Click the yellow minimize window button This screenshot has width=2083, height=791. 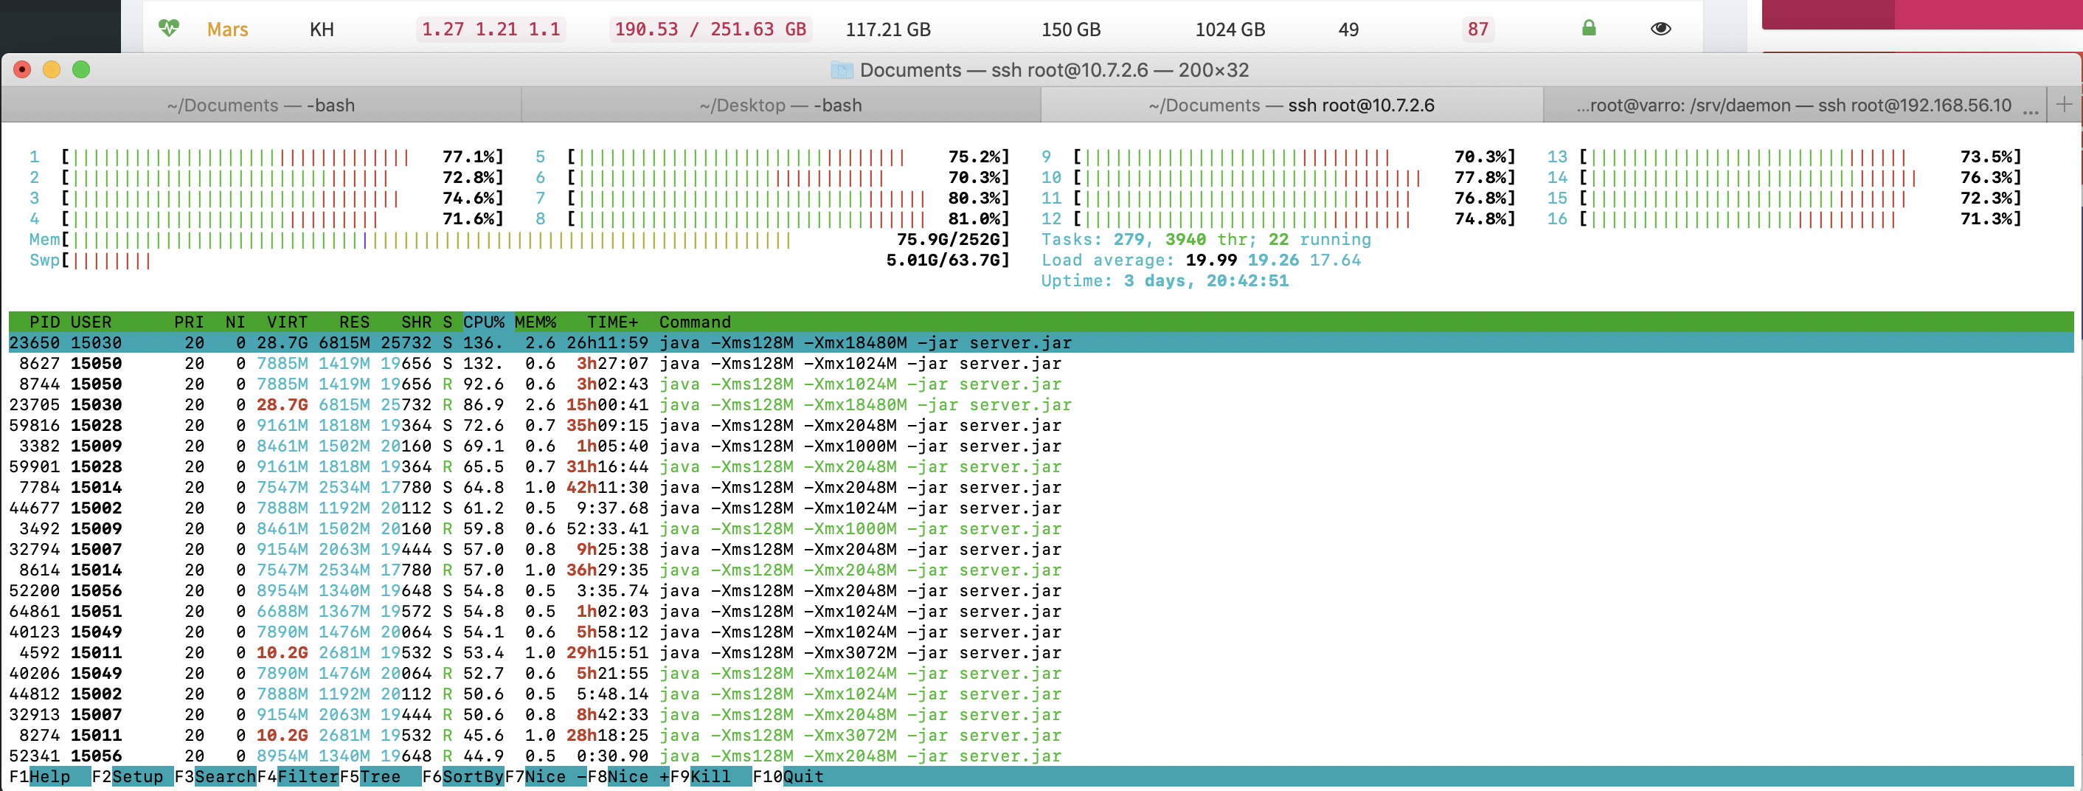coord(52,69)
